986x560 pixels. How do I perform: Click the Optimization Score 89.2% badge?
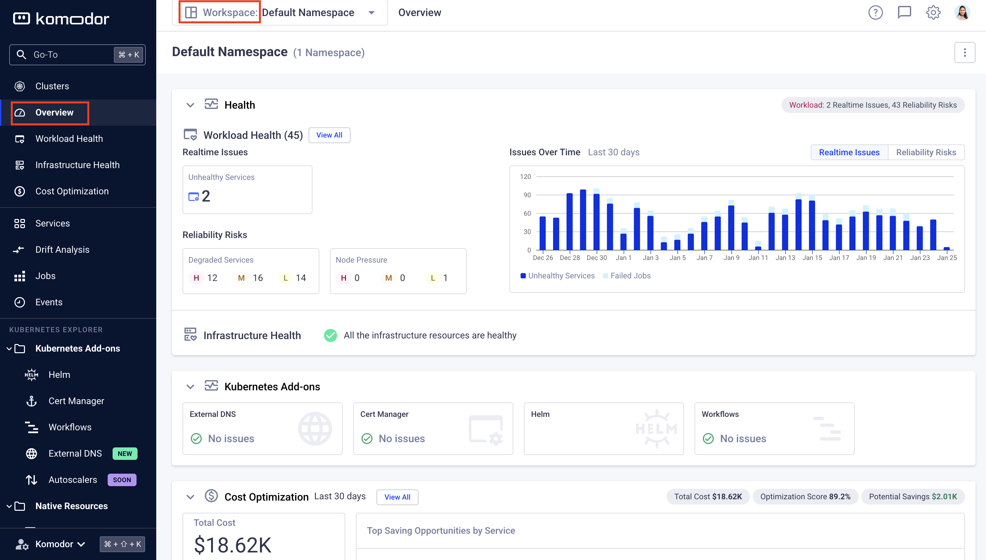[805, 497]
